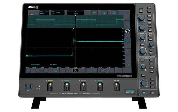Push the upper Cursor hardware button
Screen dimensions: 178x112
[x=150, y=23]
